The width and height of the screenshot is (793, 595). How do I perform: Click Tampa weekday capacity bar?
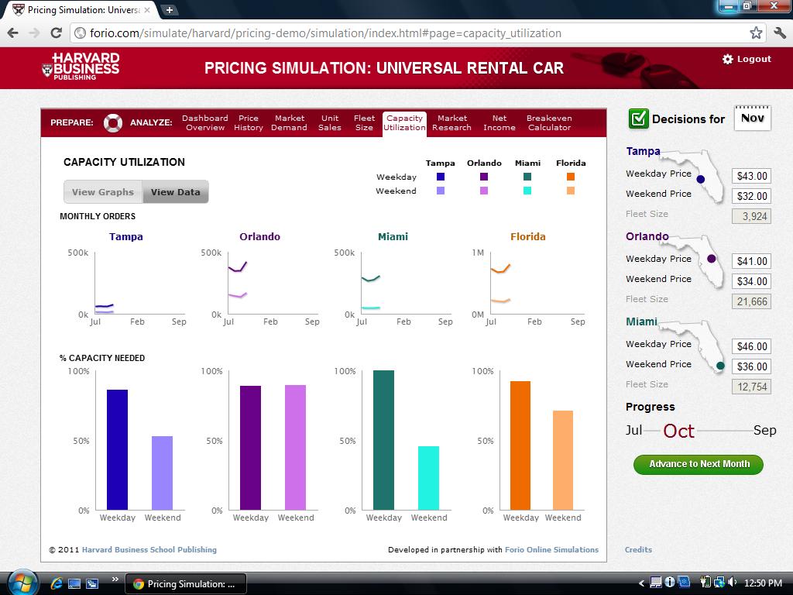pos(118,450)
